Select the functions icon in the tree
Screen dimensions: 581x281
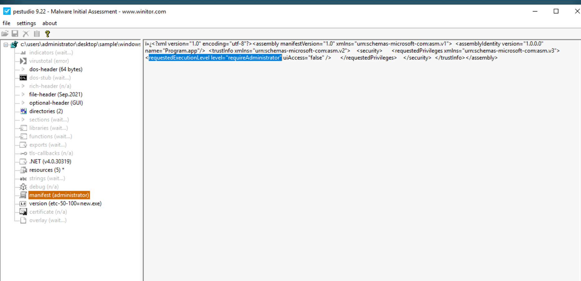[23, 136]
